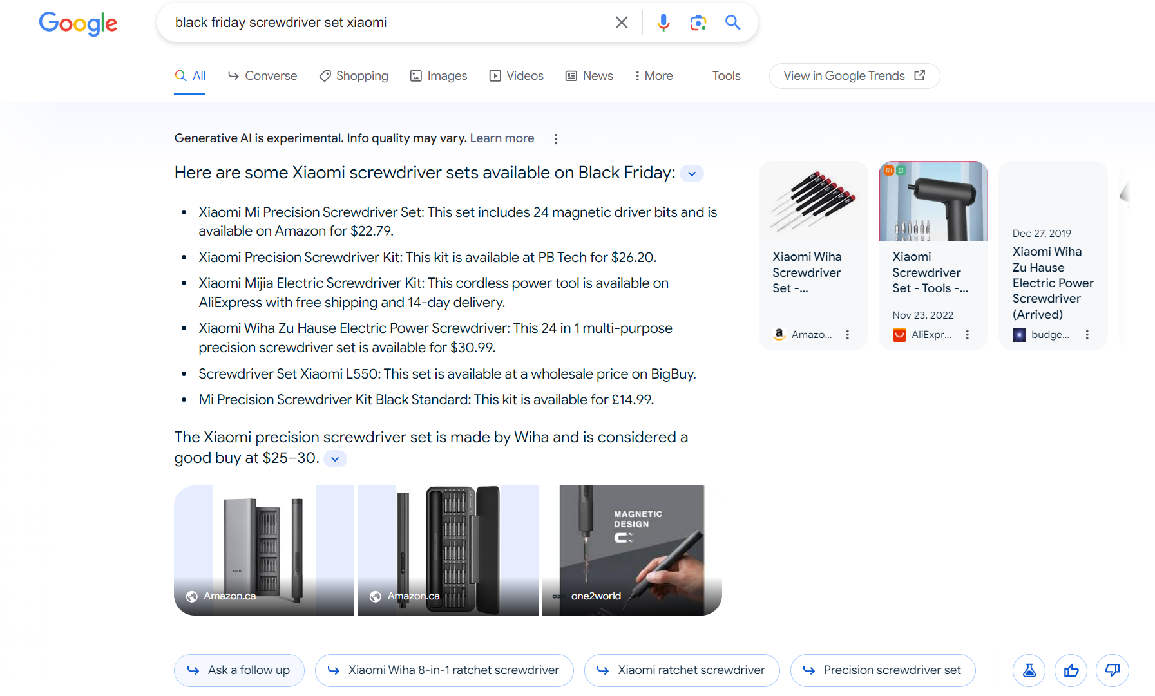Expand the chevron after "good buy at $25–30"
This screenshot has height=696, width=1155.
pos(335,459)
